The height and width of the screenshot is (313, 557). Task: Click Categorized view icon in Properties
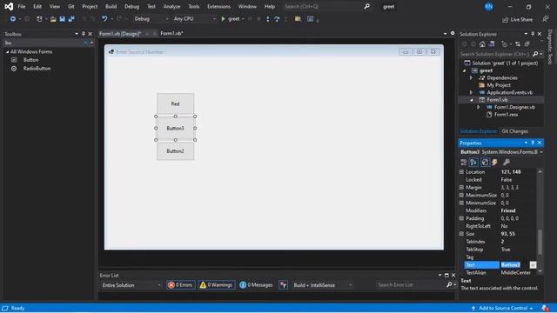click(x=464, y=163)
